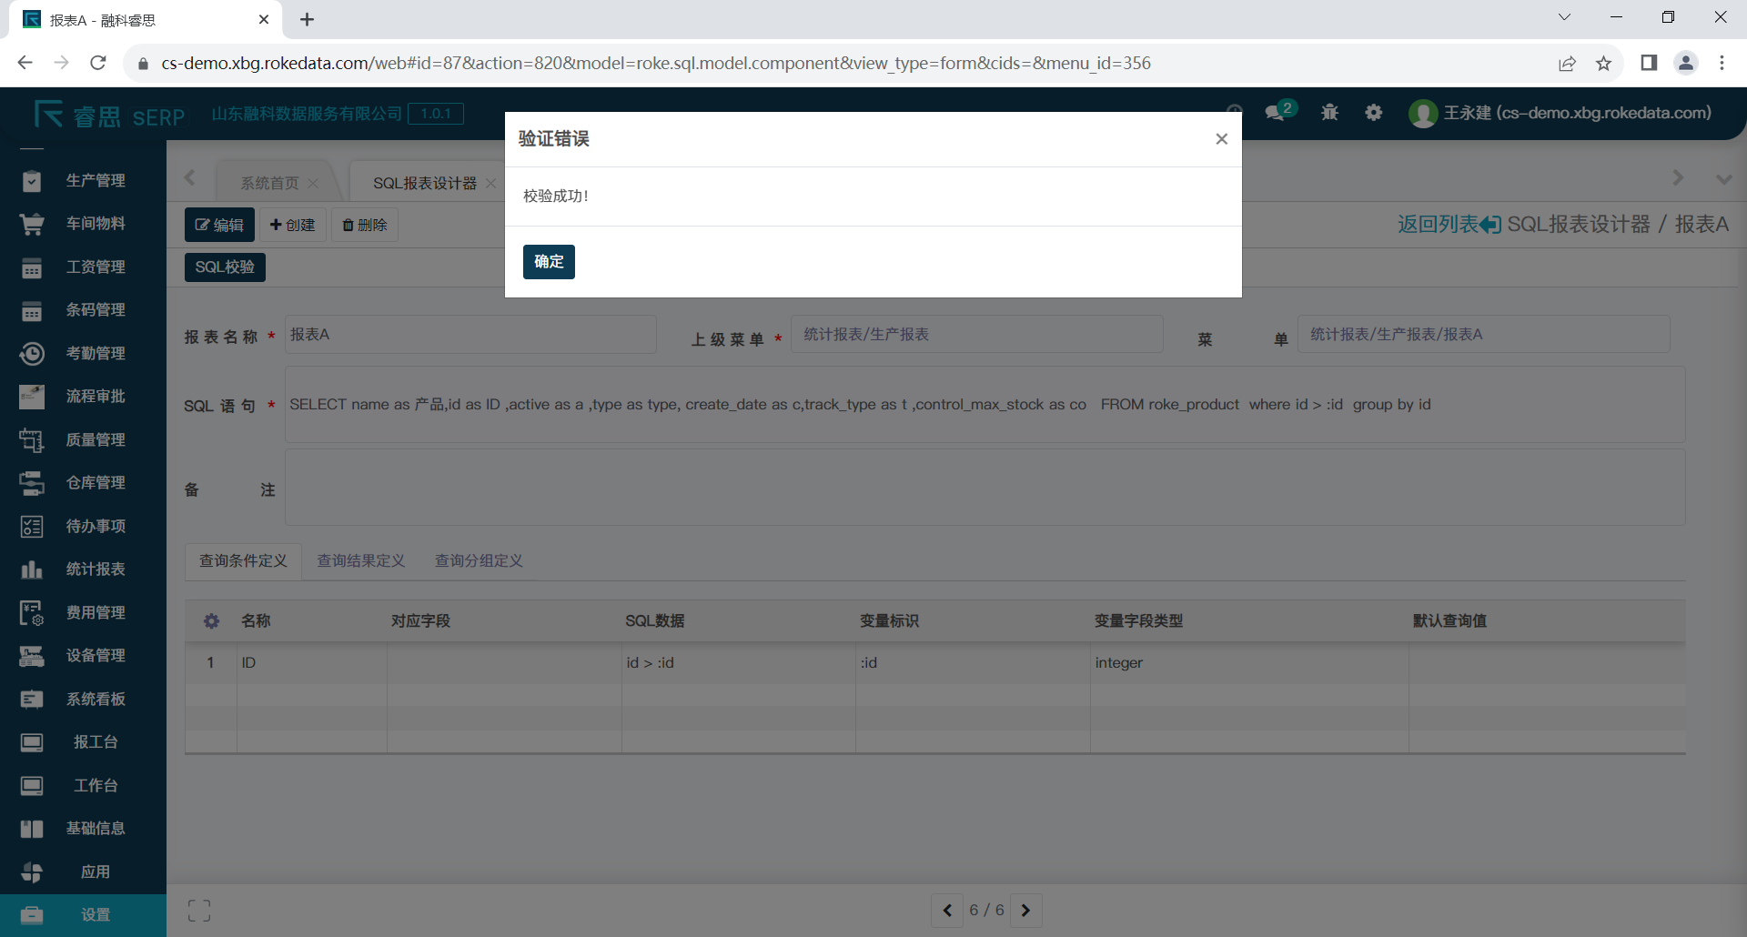The image size is (1747, 937).
Task: Close the 验证错误 dialog with the X
Action: click(1221, 139)
